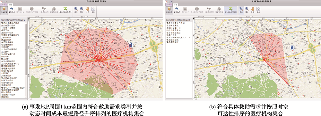The width and height of the screenshot is (321, 116).
Task: Click the highlighted 显示所选医院路径 button in right window
Action: point(230,10)
